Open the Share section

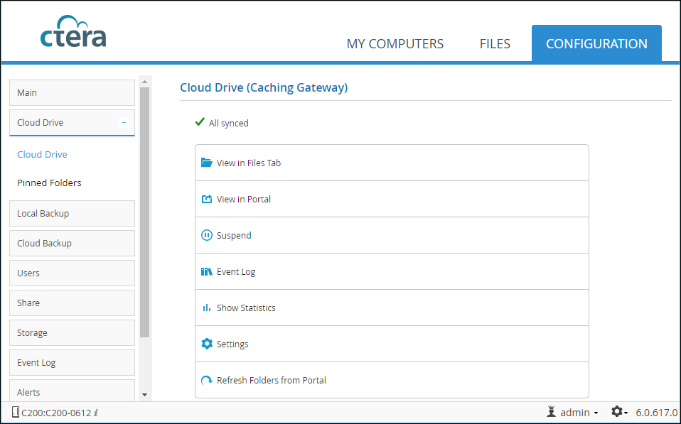pos(72,303)
